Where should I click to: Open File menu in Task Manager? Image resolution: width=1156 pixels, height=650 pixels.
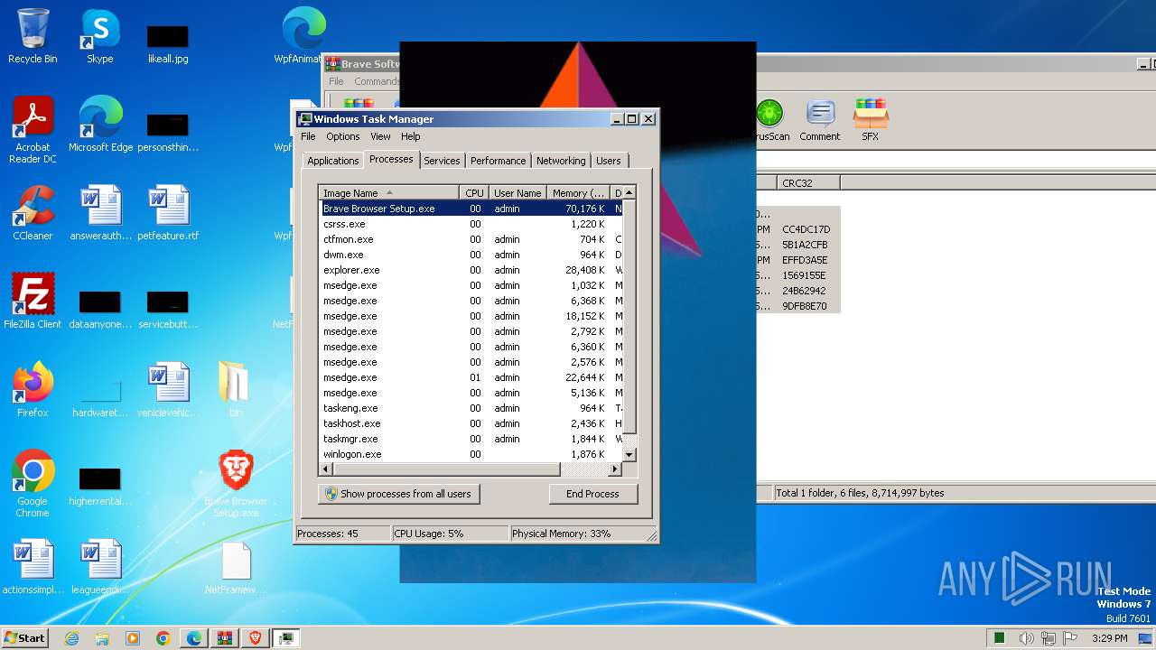(308, 136)
